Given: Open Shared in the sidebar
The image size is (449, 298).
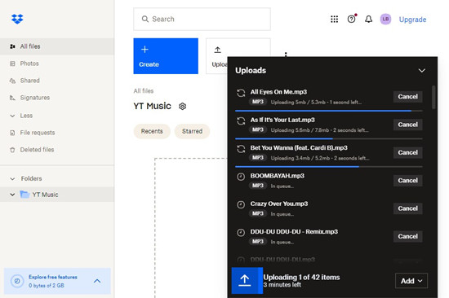Looking at the screenshot, I should click(x=57, y=81).
